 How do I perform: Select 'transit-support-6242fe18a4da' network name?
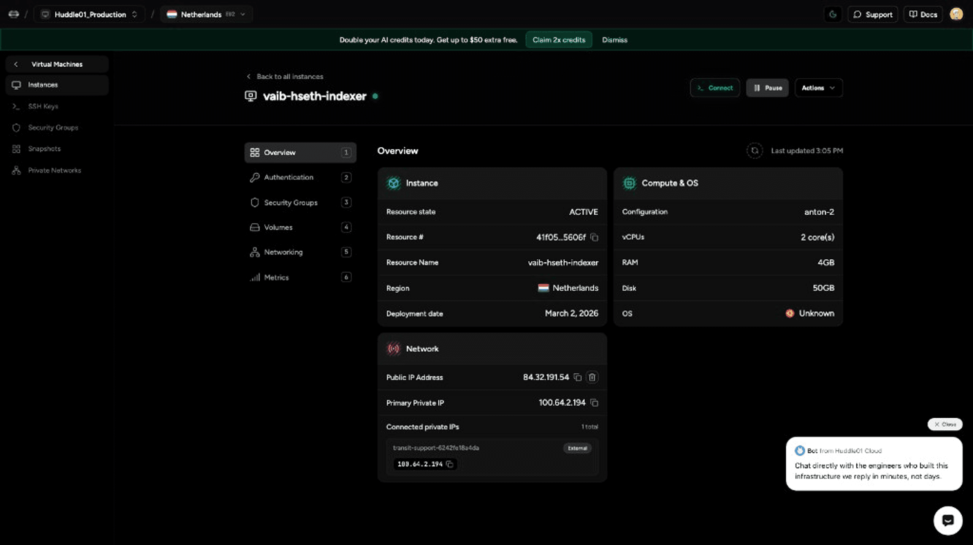pos(436,448)
